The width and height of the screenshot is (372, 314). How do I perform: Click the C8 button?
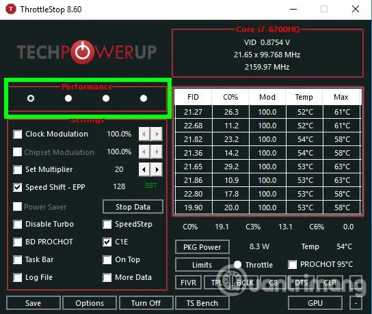(273, 283)
